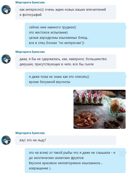This screenshot has width=129, height=173.
Task: Click the line 'до экзотических азиатских фруктов'
Action: pyautogui.click(x=56, y=158)
